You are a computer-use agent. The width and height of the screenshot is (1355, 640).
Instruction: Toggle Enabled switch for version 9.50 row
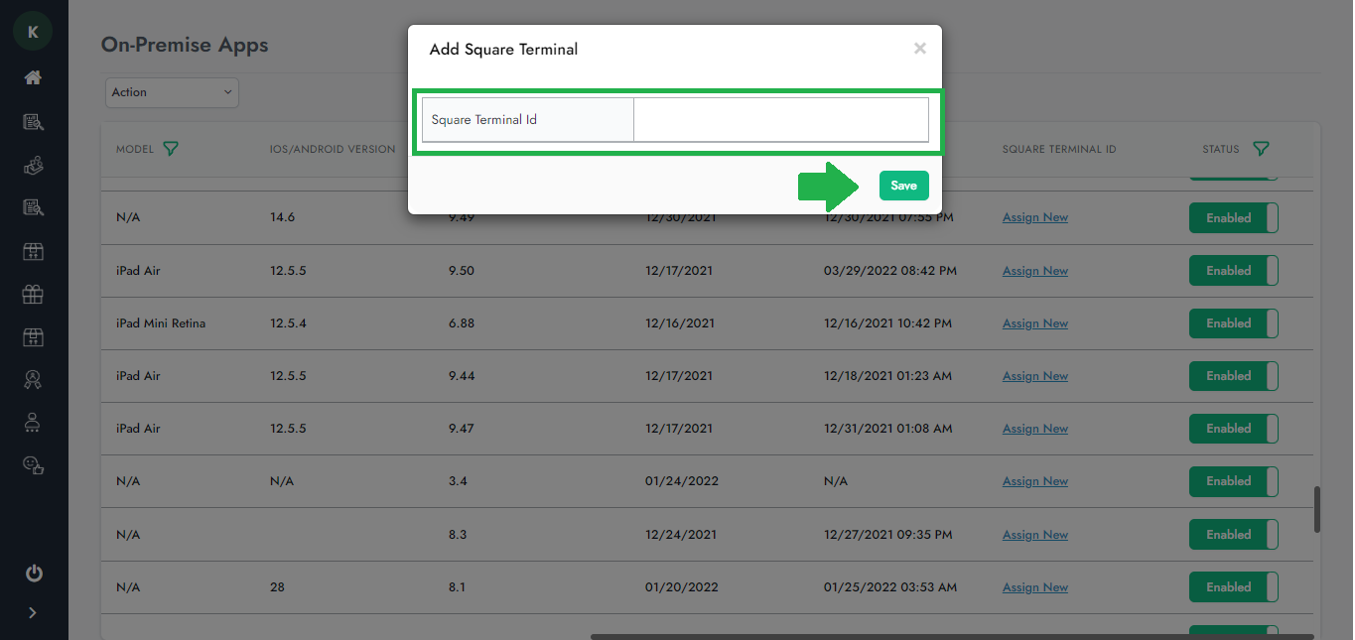(x=1233, y=271)
